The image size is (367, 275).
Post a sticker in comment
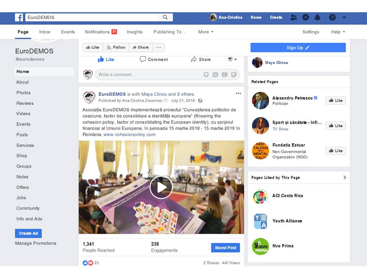click(234, 74)
